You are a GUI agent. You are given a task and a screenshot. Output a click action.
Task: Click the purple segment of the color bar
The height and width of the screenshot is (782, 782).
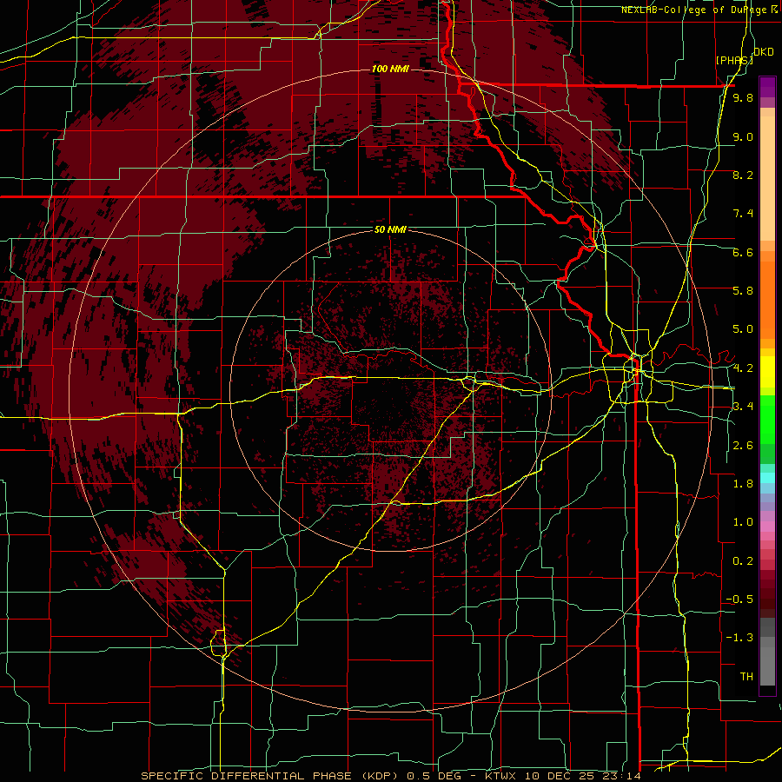[x=767, y=87]
